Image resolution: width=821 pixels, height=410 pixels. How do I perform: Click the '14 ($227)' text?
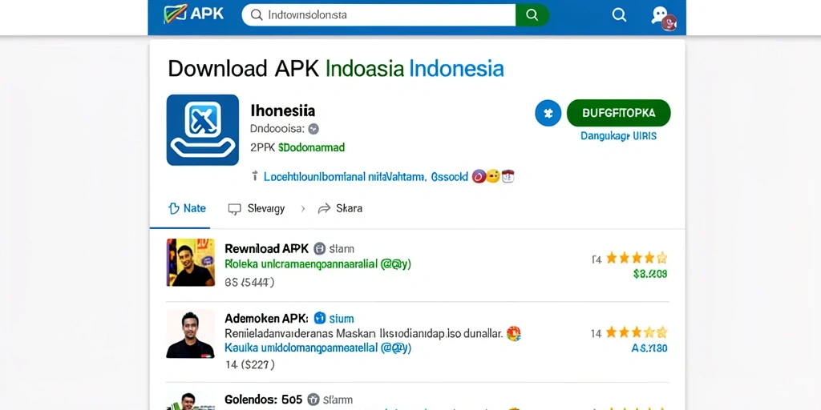(x=250, y=364)
